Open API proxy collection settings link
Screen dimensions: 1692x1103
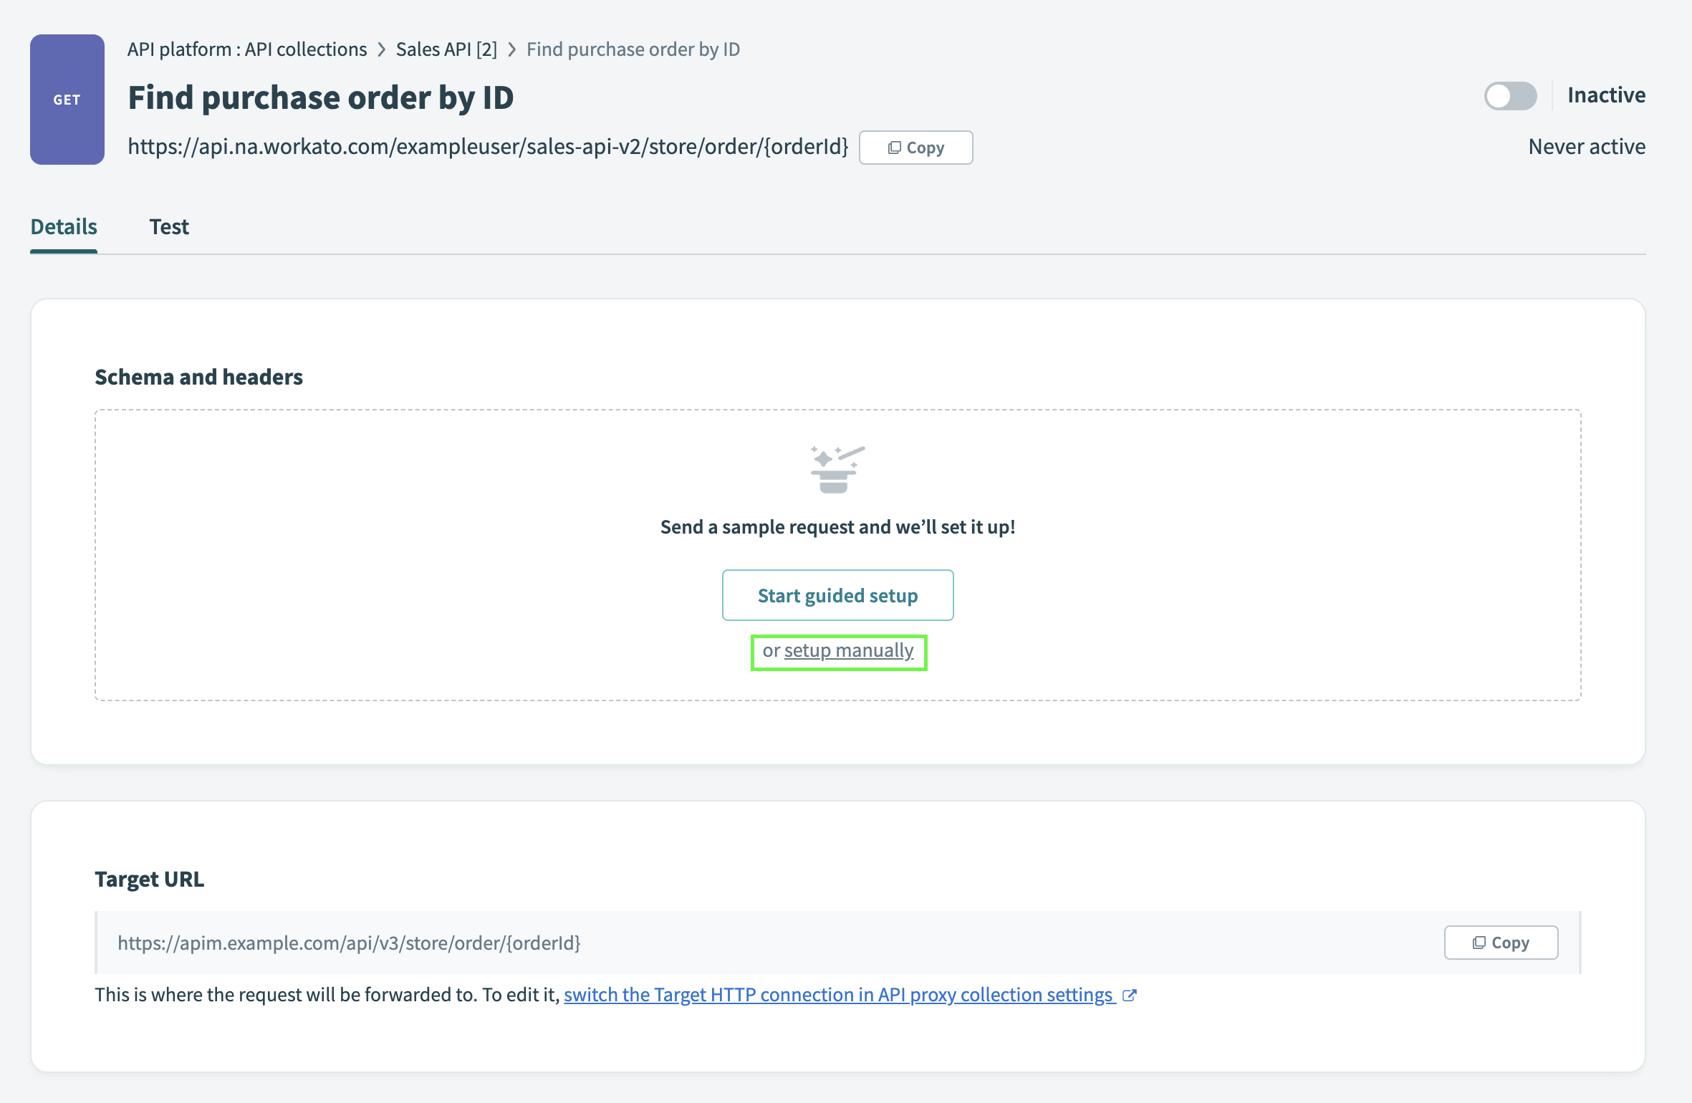pos(839,995)
